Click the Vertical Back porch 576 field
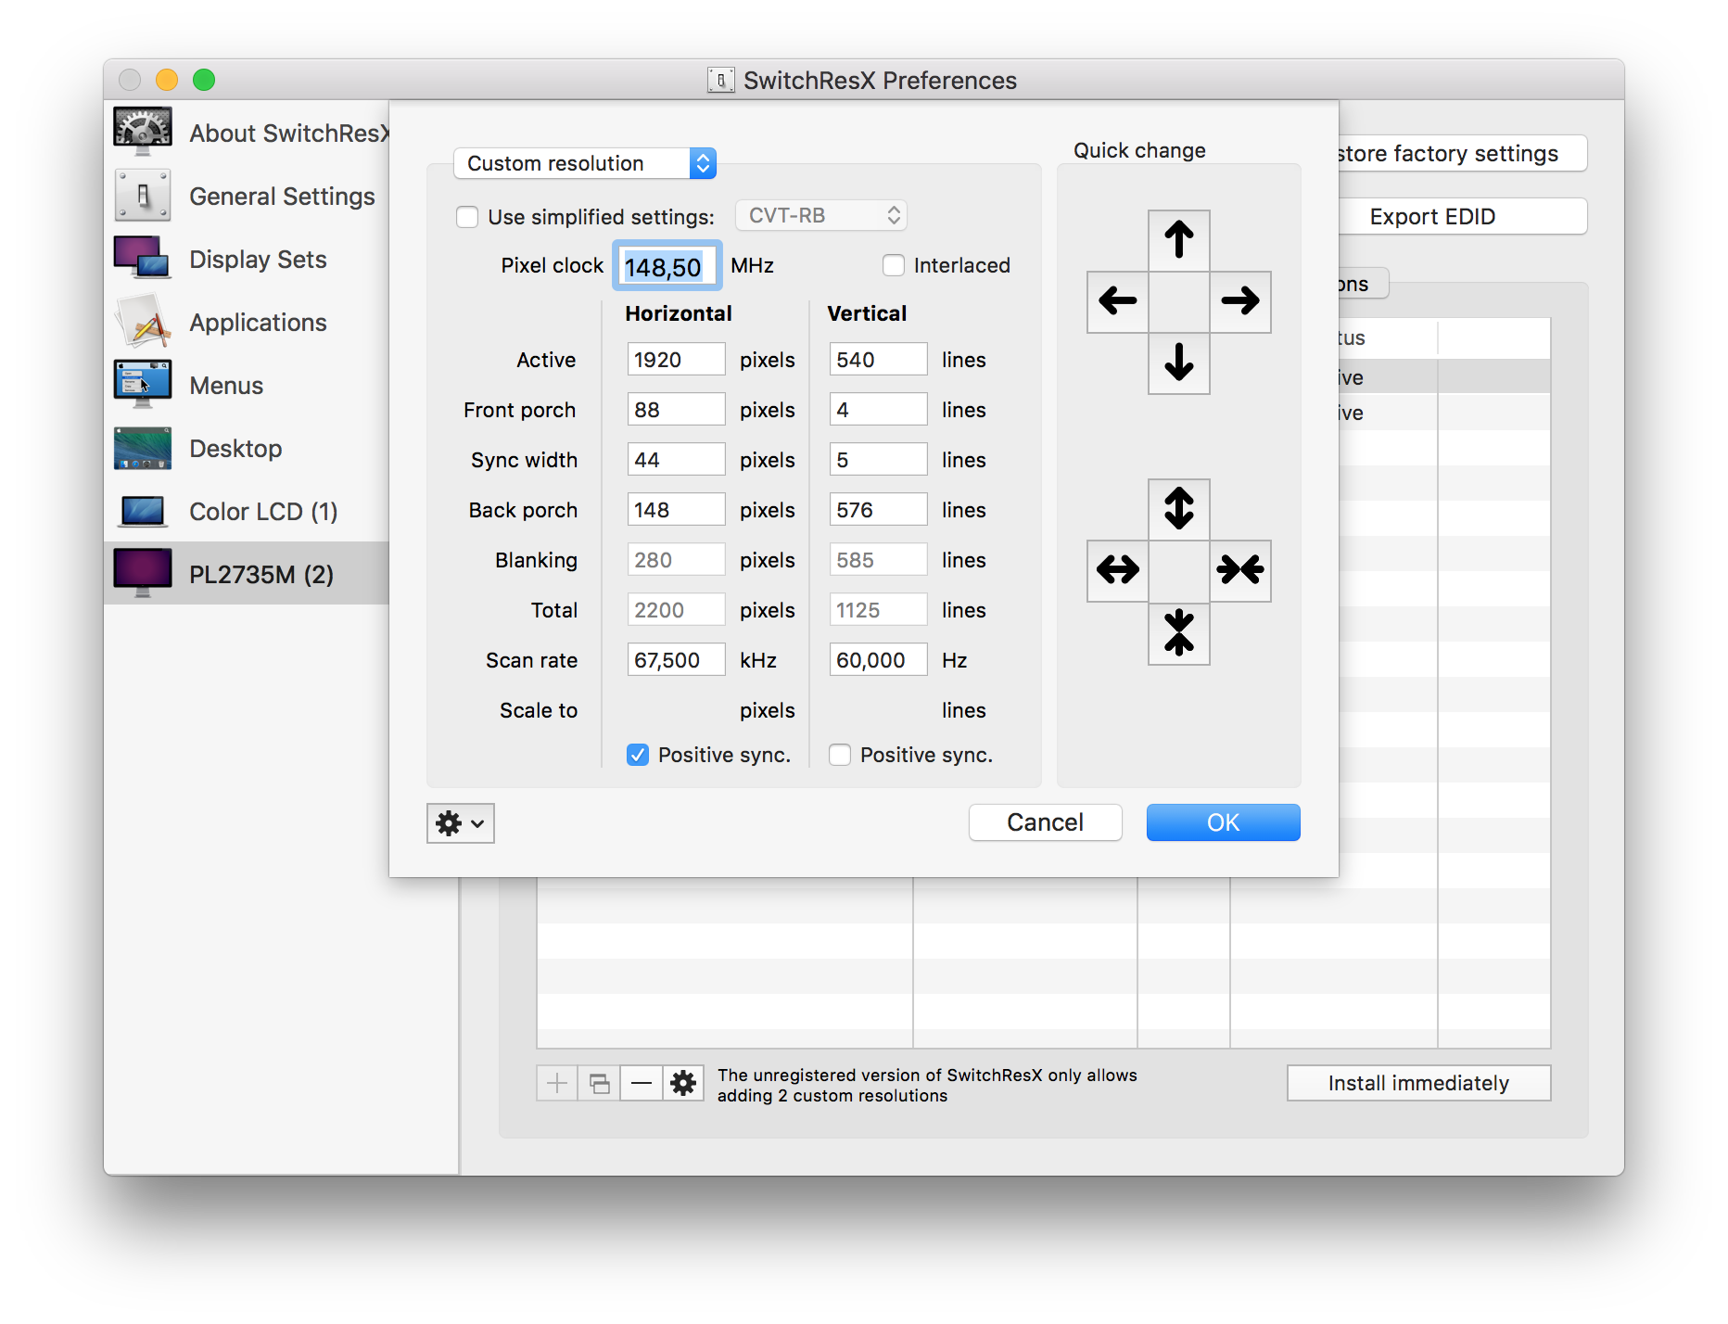1728x1324 pixels. (x=878, y=509)
